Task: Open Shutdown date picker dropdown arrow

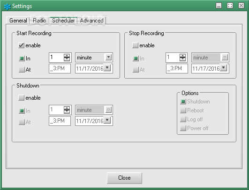Action: click(107, 120)
